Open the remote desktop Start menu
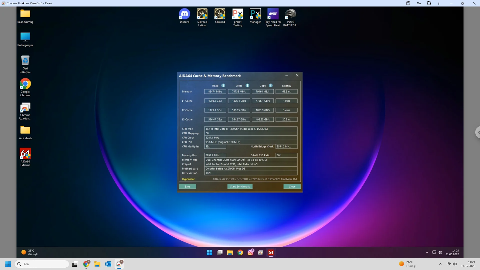 [209, 252]
